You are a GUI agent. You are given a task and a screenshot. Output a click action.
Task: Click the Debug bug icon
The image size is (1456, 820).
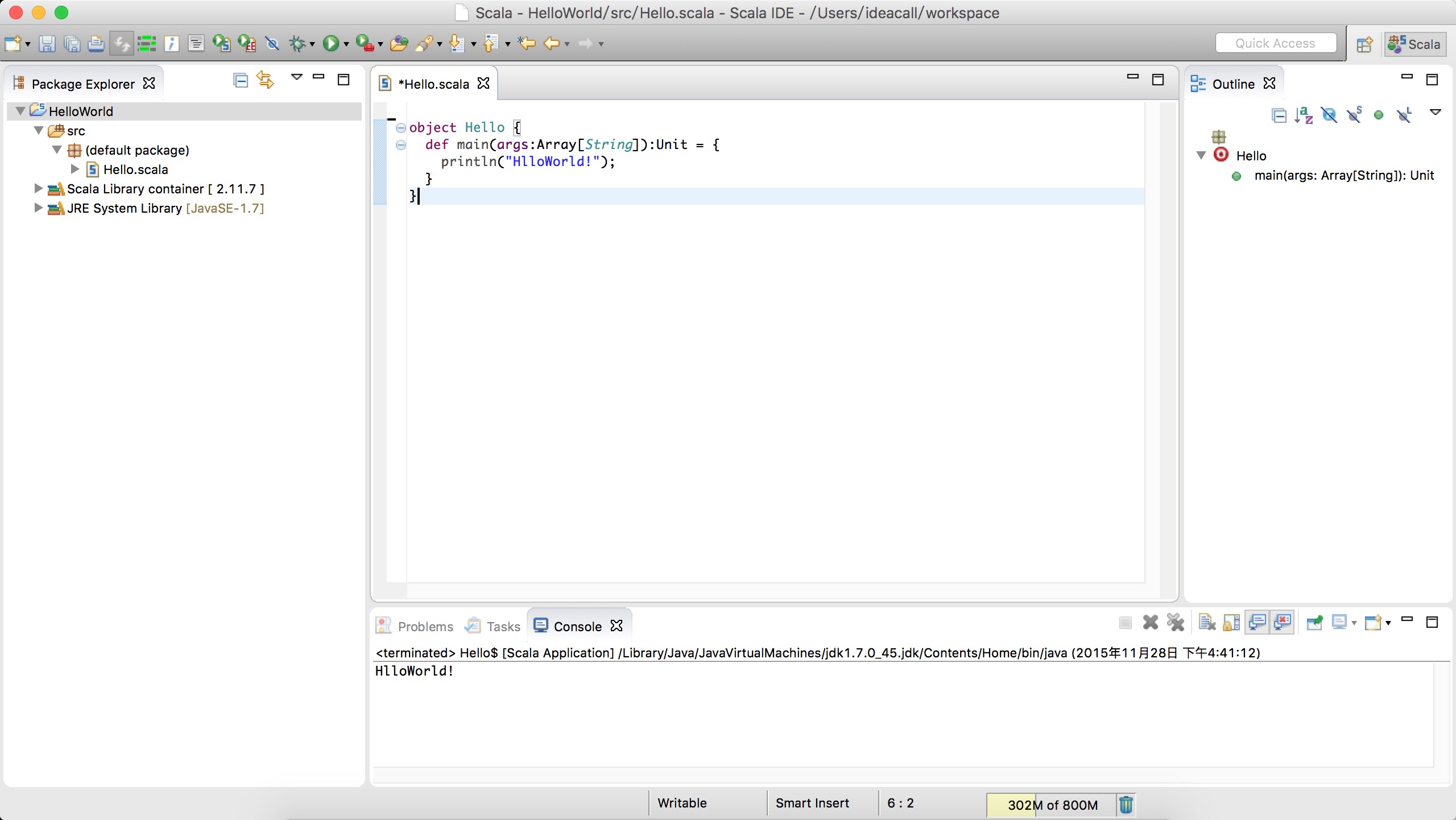297,44
